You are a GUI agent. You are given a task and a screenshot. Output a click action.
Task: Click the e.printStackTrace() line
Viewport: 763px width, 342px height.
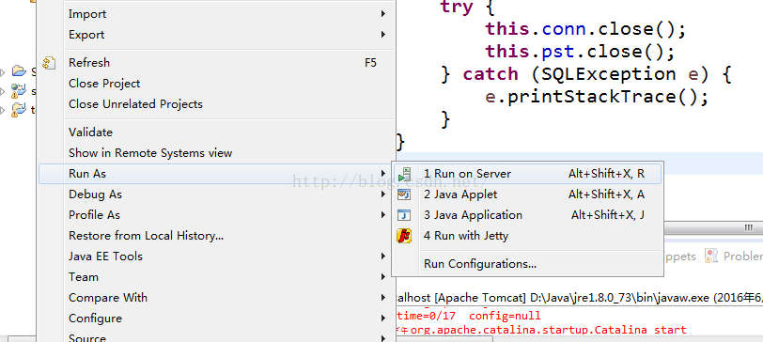pyautogui.click(x=597, y=97)
